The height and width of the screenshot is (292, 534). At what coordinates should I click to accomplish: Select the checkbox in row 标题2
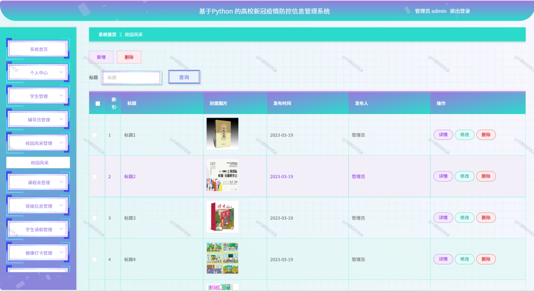[x=95, y=176]
